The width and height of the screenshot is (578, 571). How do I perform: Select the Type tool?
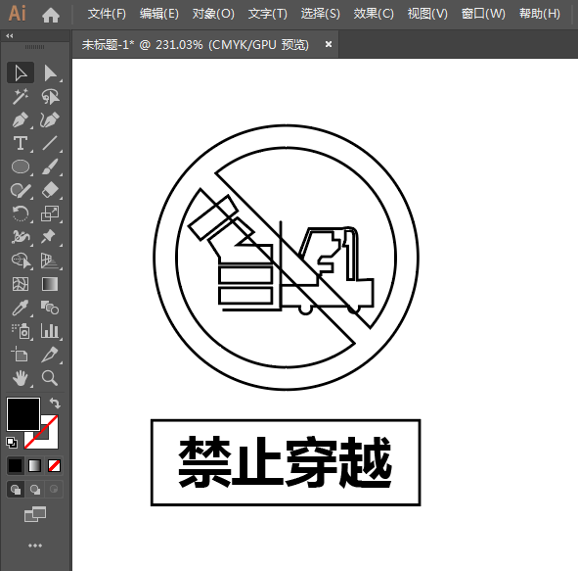21,143
